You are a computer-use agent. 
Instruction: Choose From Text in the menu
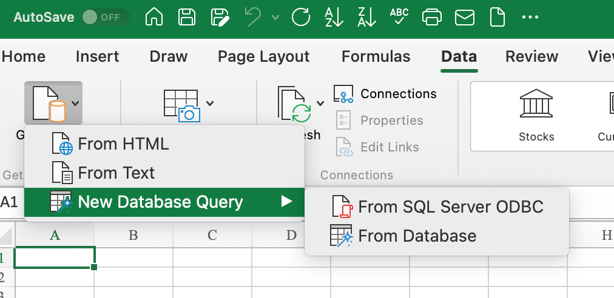164,173
